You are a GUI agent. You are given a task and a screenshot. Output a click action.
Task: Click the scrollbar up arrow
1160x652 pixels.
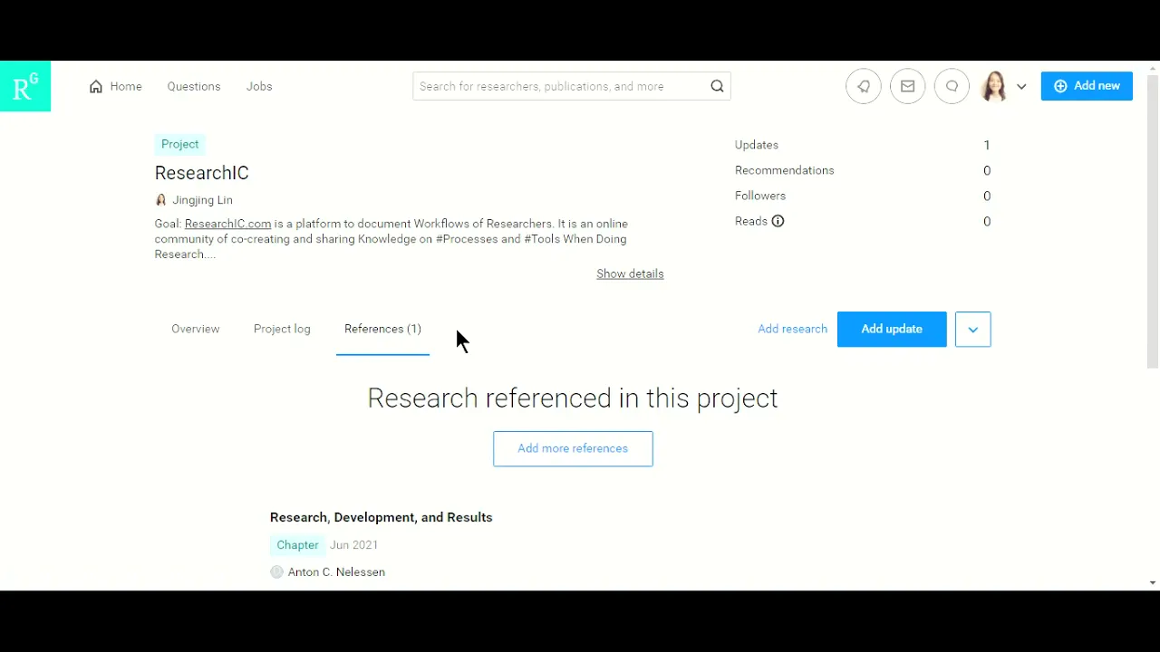coord(1153,68)
